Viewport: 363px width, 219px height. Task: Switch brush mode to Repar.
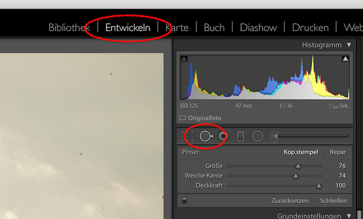point(338,152)
